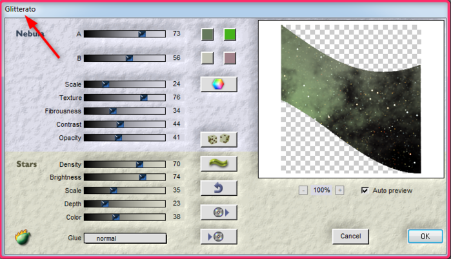Click the Texture value 76
This screenshot has height=259, width=451.
tap(177, 97)
